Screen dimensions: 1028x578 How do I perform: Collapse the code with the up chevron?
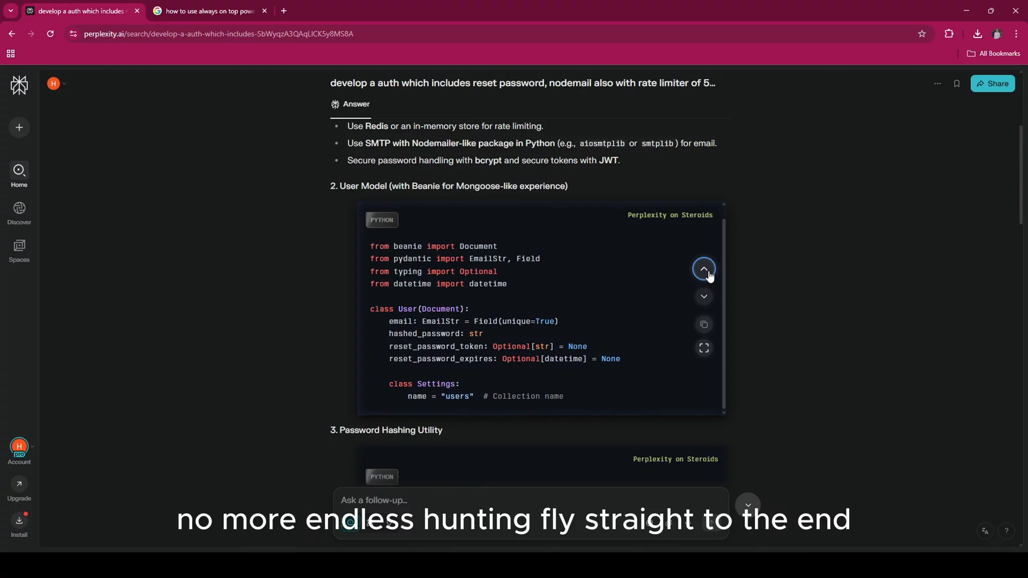click(704, 269)
